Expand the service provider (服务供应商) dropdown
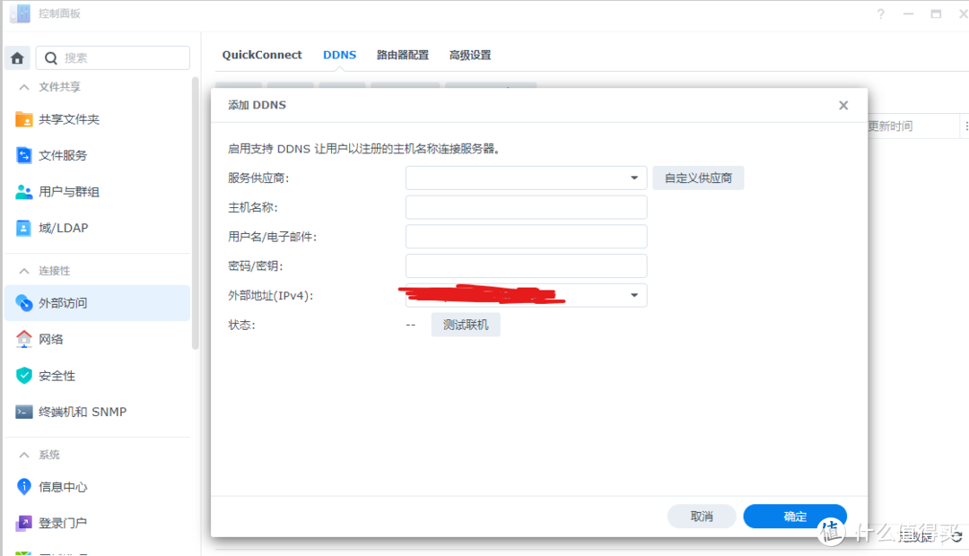969x556 pixels. (x=633, y=178)
